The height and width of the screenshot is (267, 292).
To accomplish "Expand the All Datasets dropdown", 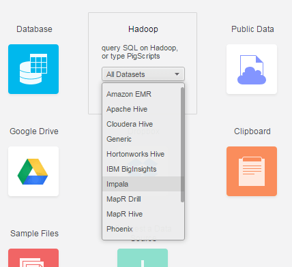I will click(x=143, y=74).
